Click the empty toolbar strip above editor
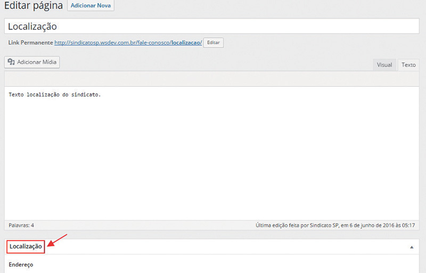 pos(213,79)
